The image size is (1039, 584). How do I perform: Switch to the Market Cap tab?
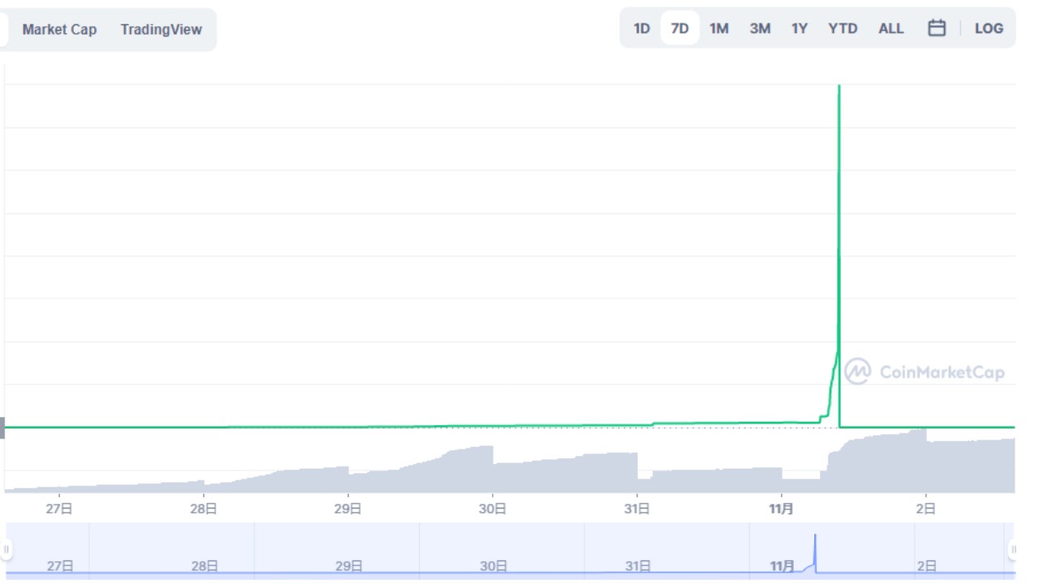pyautogui.click(x=59, y=29)
